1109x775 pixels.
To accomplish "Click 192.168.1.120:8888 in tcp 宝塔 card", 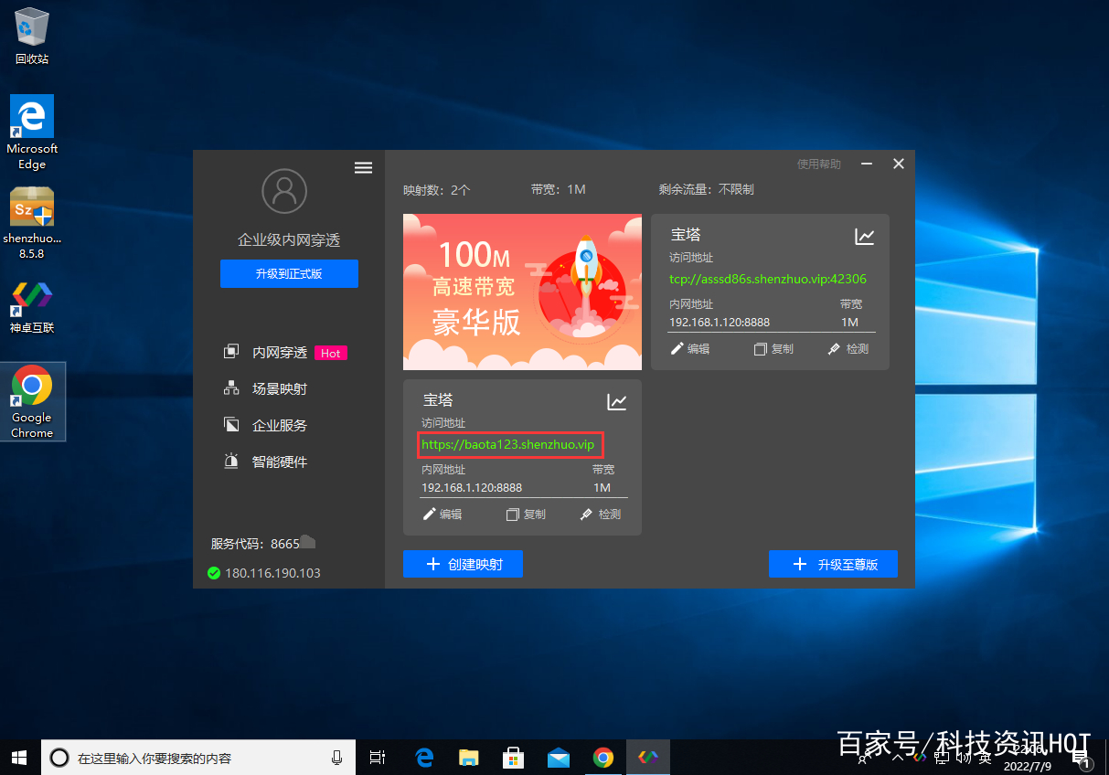I will (720, 323).
